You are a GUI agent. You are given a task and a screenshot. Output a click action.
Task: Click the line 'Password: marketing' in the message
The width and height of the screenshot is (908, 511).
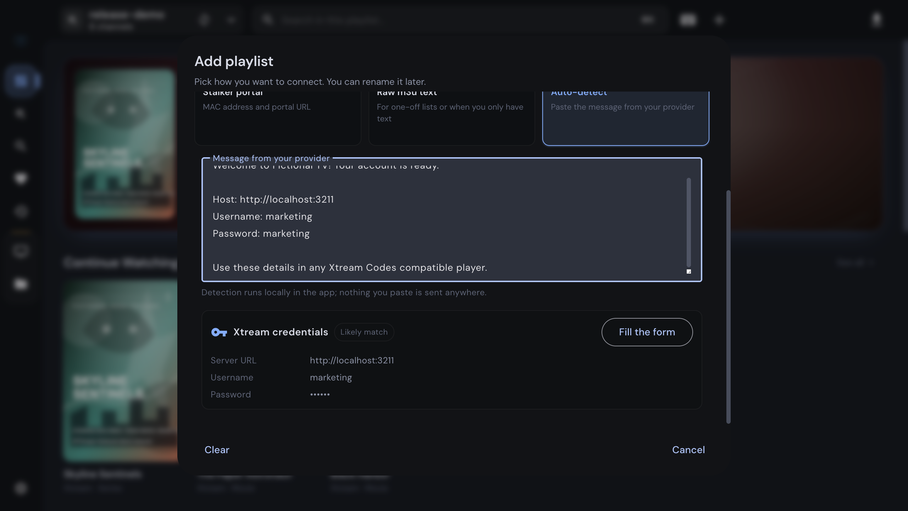point(261,233)
